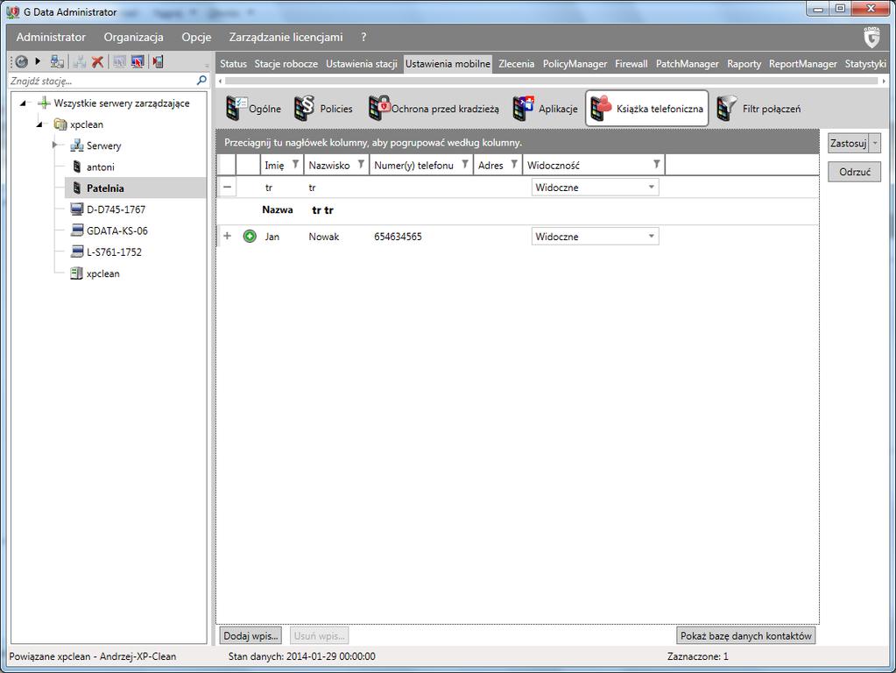The height and width of the screenshot is (673, 896).
Task: Click the Numer(y) telefonu filter icon
Action: click(x=465, y=164)
